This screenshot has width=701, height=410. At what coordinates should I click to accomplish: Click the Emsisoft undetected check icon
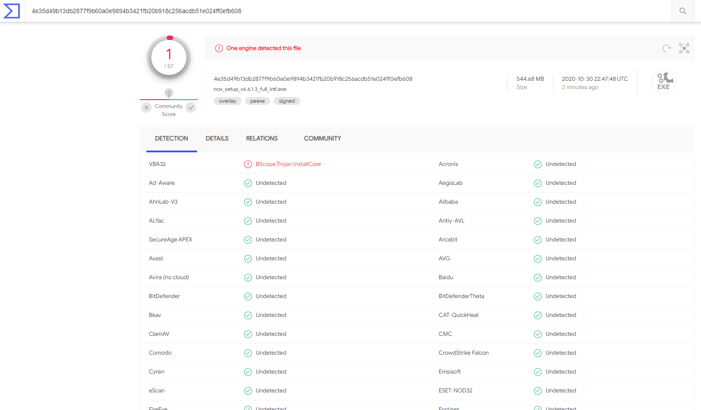coord(538,372)
